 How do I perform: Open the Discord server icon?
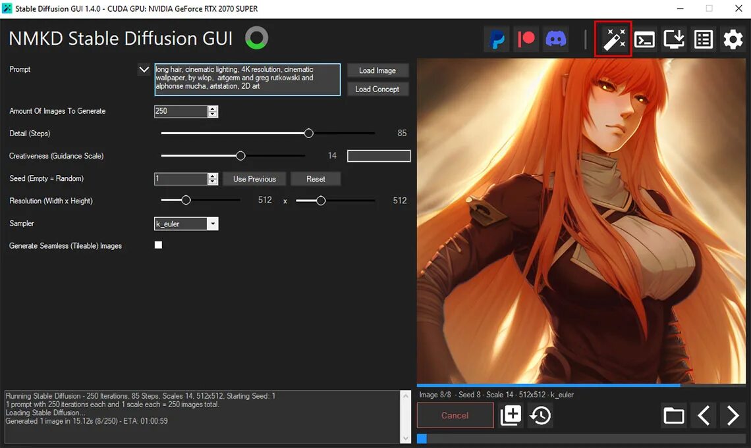[x=555, y=39]
